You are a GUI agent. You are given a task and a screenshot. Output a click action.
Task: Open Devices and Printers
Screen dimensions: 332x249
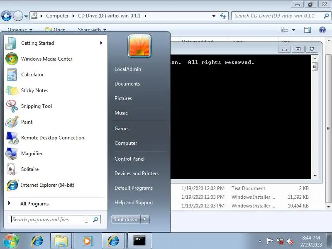point(137,173)
